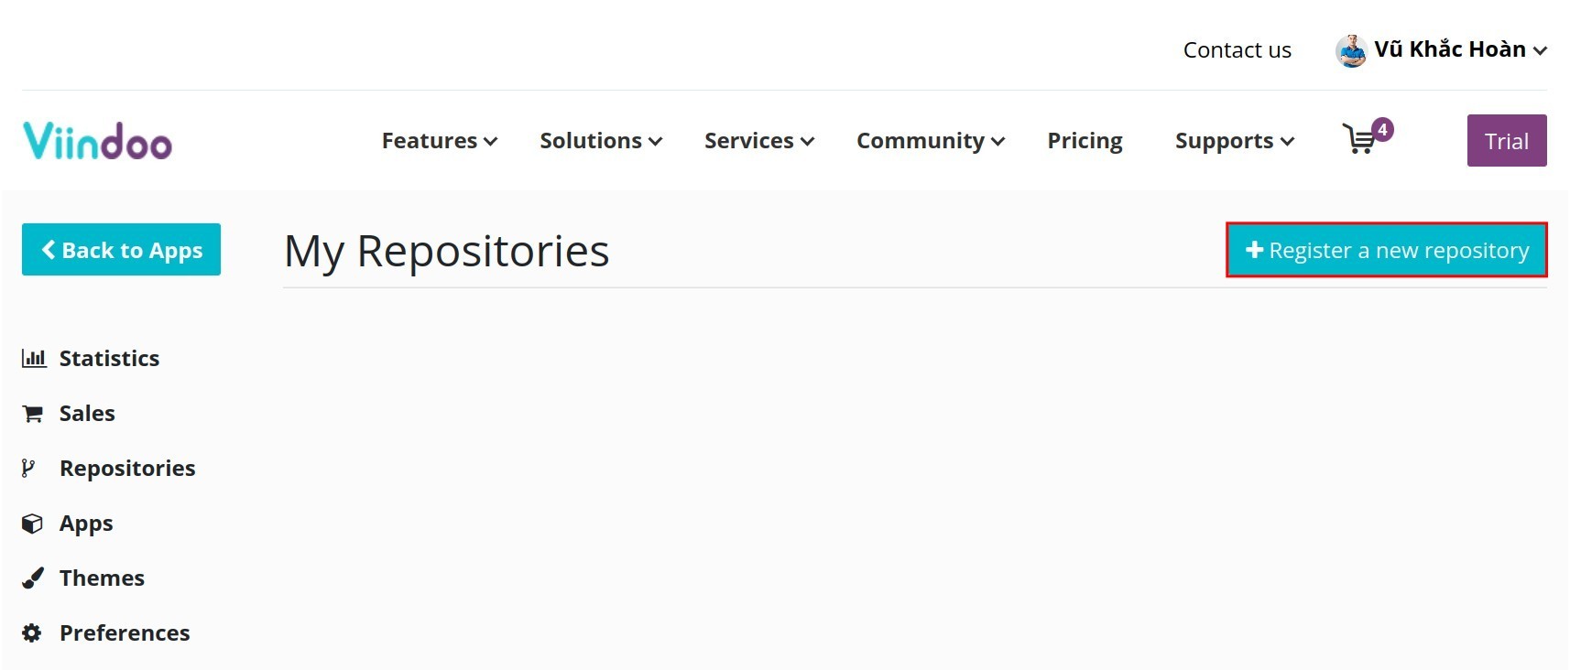Click the Apps cube icon in sidebar
The width and height of the screenshot is (1570, 670).
31,523
